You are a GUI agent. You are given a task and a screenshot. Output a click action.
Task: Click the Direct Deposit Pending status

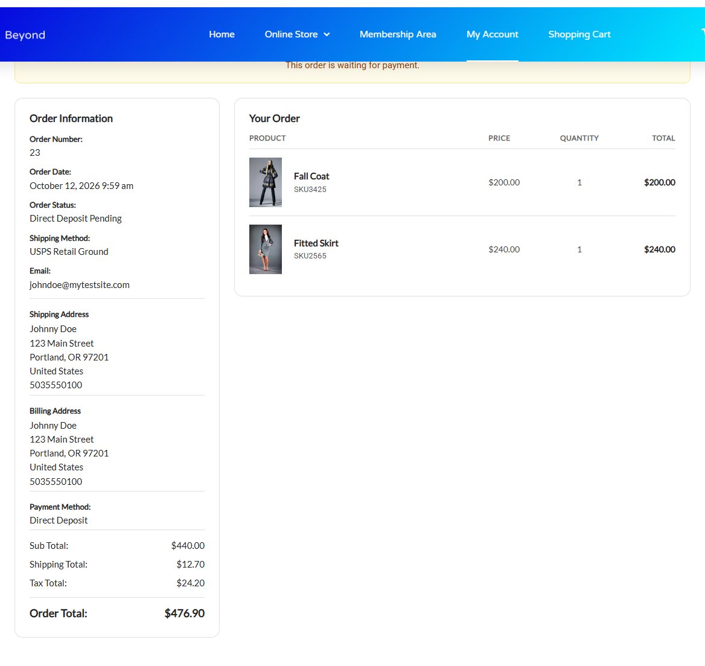tap(75, 219)
